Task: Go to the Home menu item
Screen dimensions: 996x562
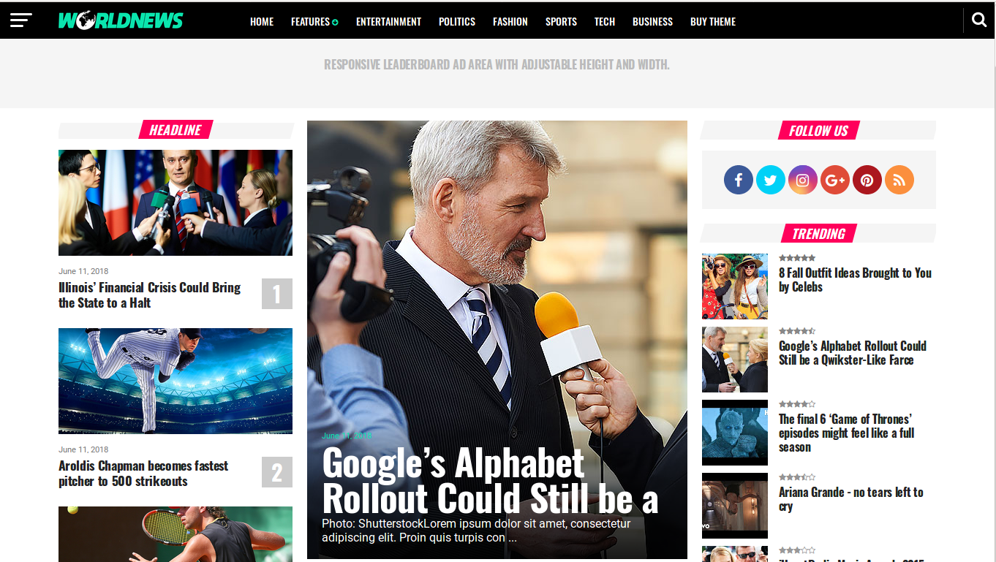Action: (262, 22)
